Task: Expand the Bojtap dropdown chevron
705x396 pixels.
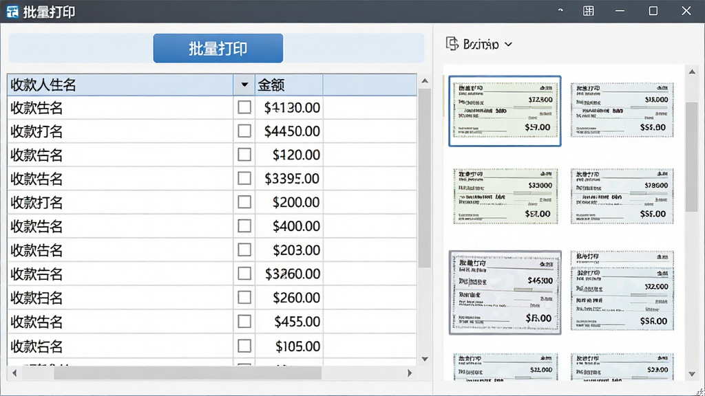Action: pos(509,45)
